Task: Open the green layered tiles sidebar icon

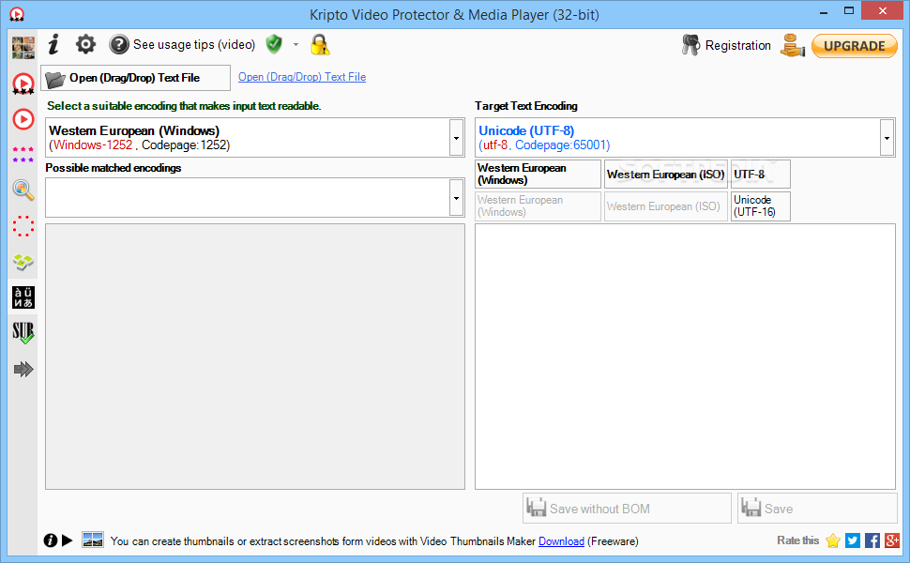Action: point(23,262)
